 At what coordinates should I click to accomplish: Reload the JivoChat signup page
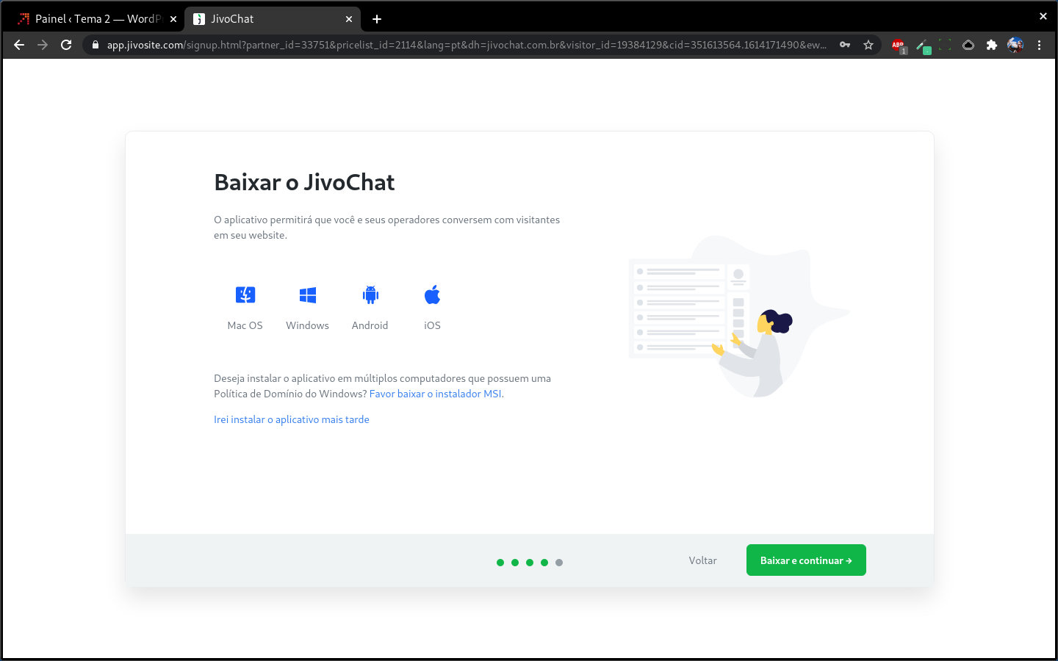[66, 45]
